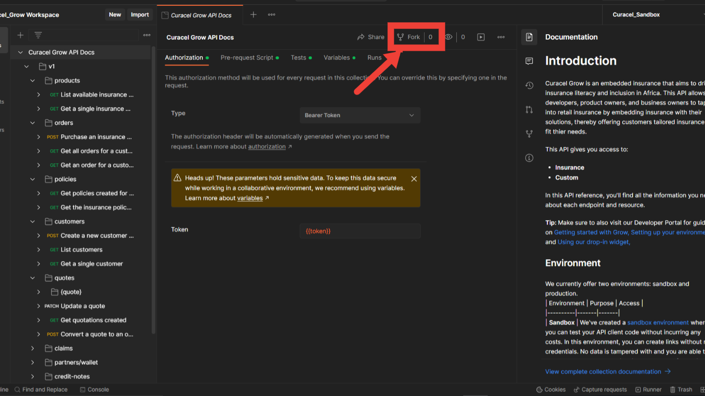The height and width of the screenshot is (396, 705).
Task: Click Capture requests in status bar
Action: (600, 390)
